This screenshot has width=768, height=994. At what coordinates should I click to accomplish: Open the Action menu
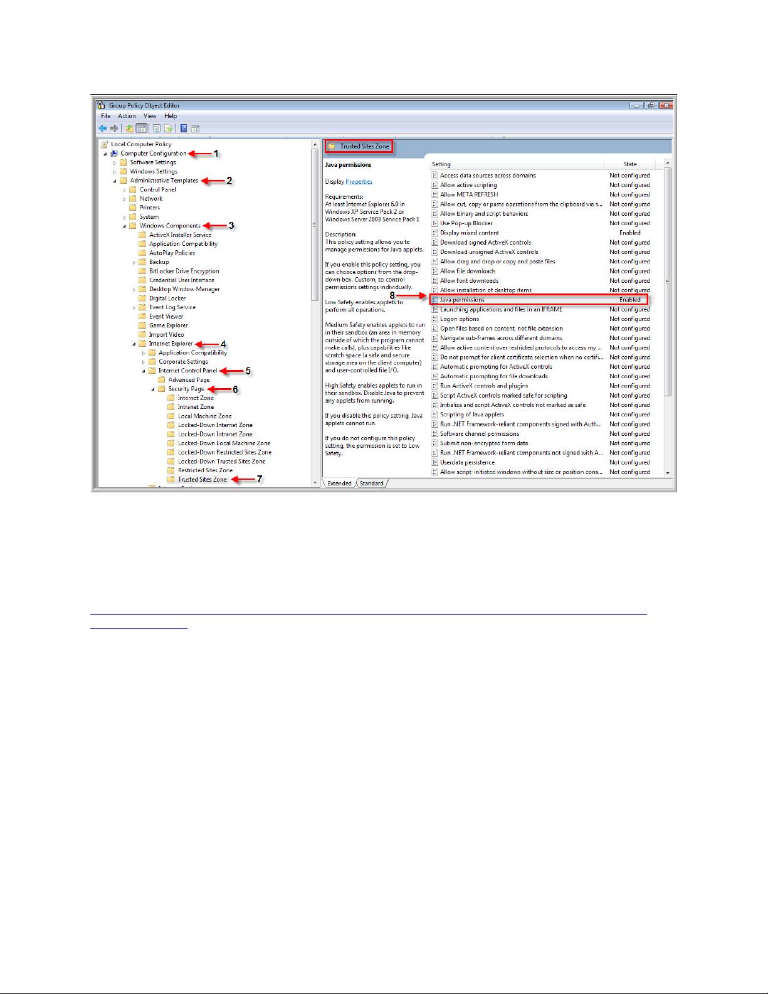[127, 116]
